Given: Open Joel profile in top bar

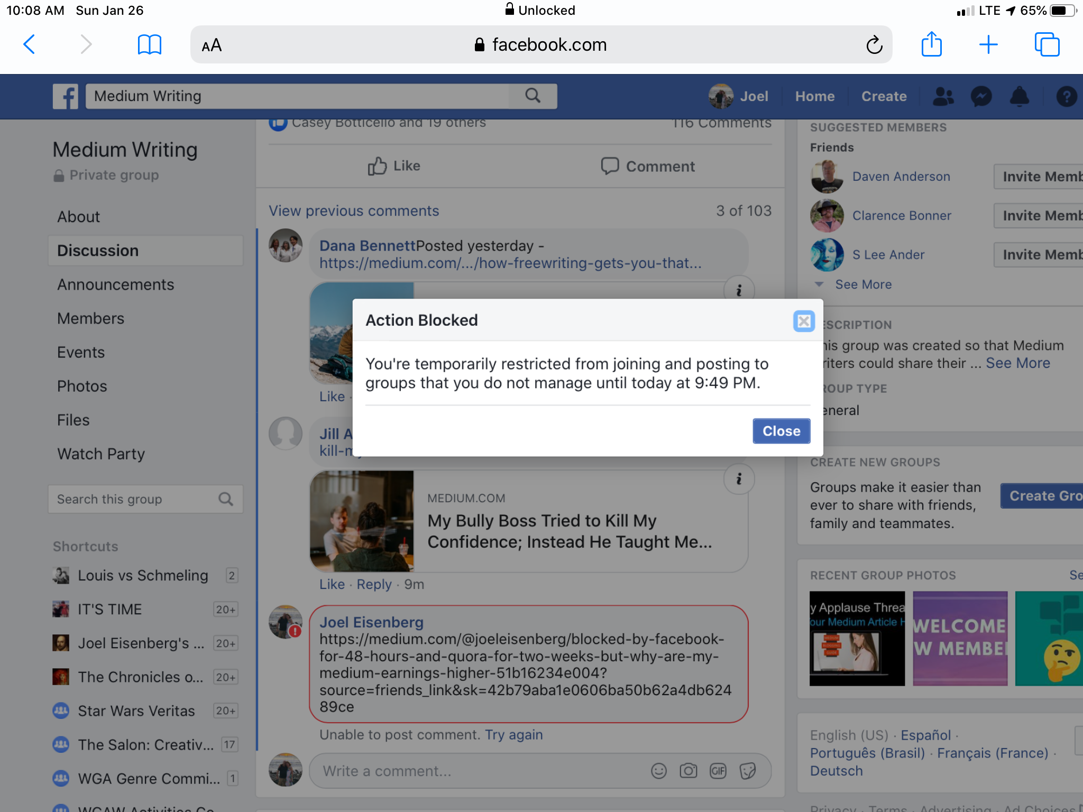Looking at the screenshot, I should 739,96.
